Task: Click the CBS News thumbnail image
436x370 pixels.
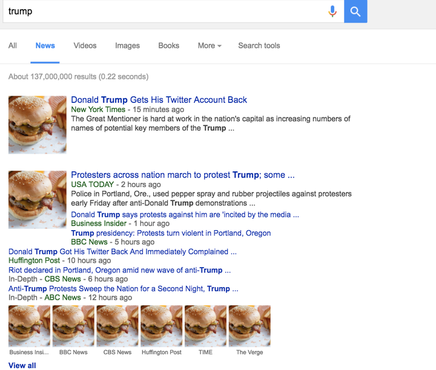Action: click(117, 326)
